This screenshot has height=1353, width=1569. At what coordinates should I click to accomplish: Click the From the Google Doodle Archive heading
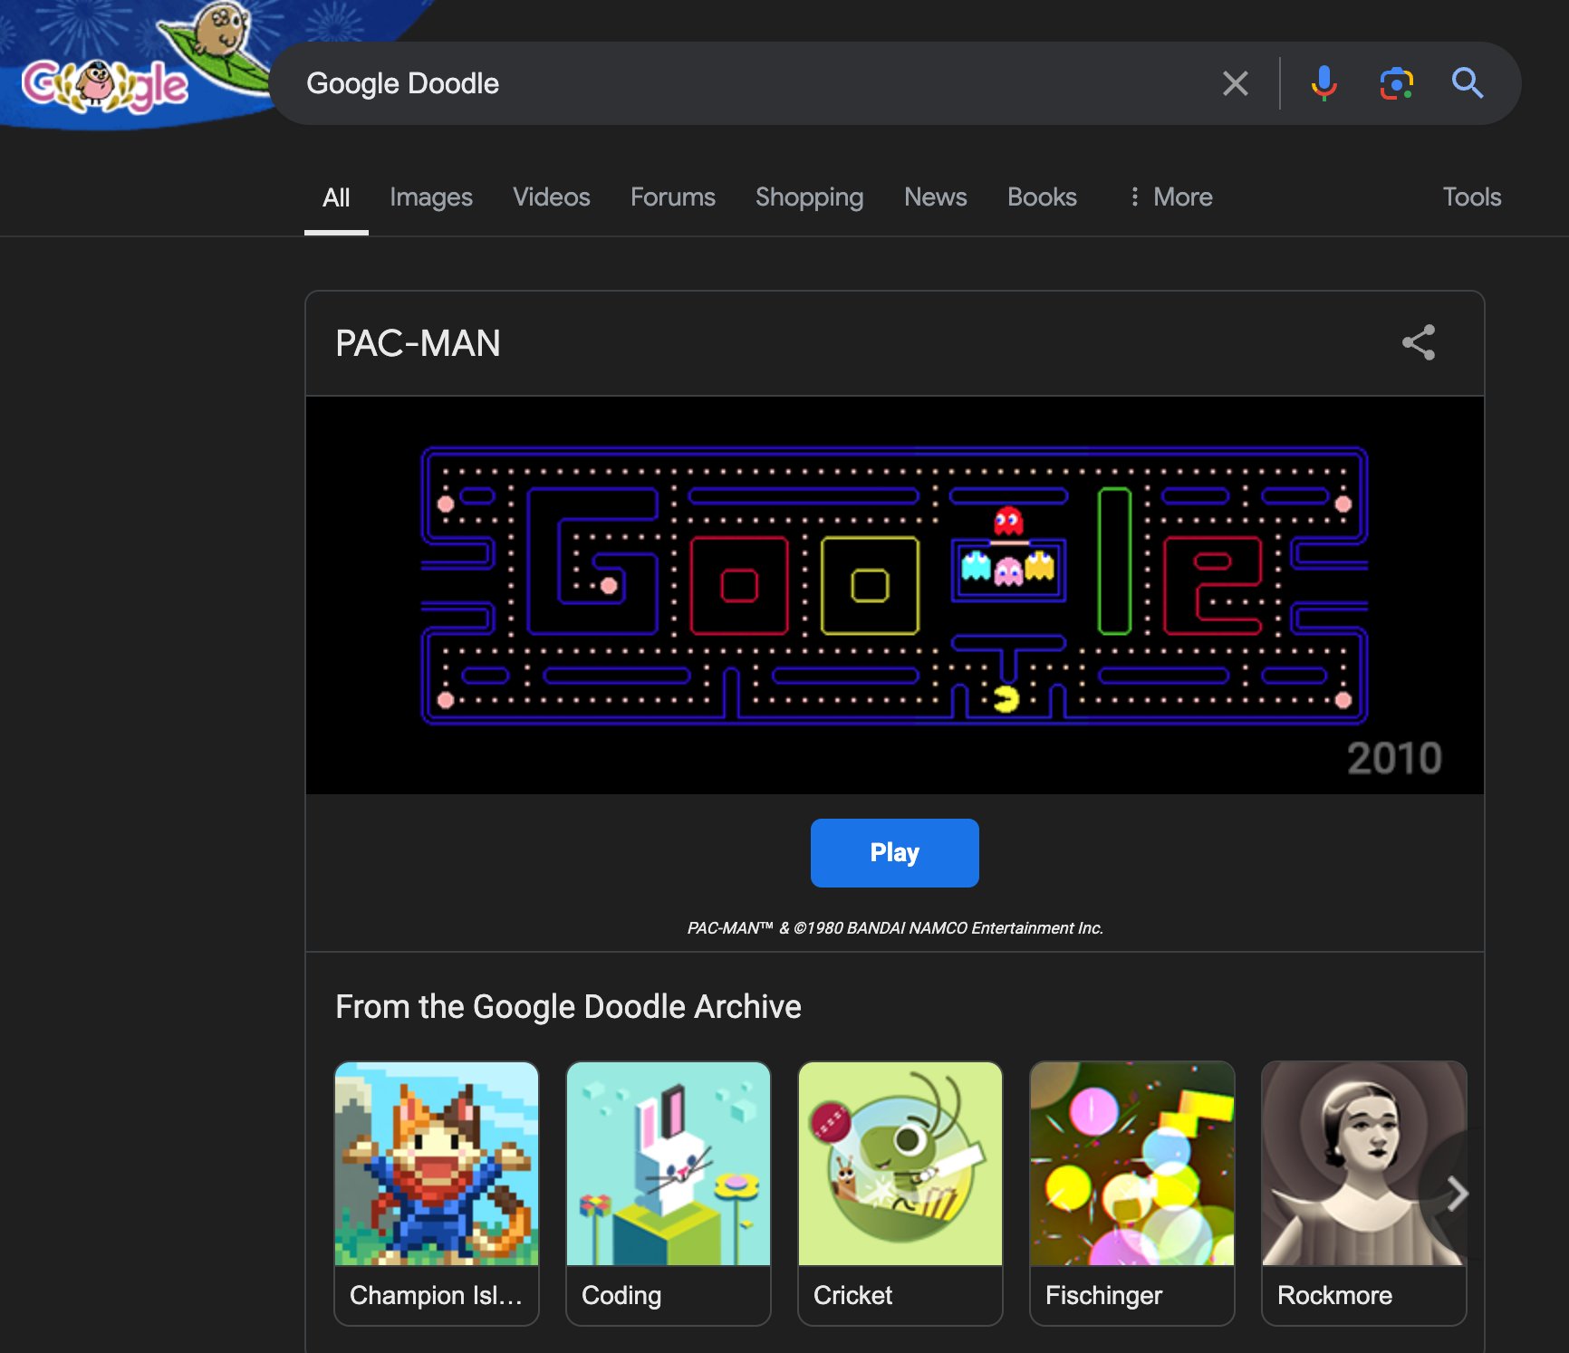click(568, 1006)
